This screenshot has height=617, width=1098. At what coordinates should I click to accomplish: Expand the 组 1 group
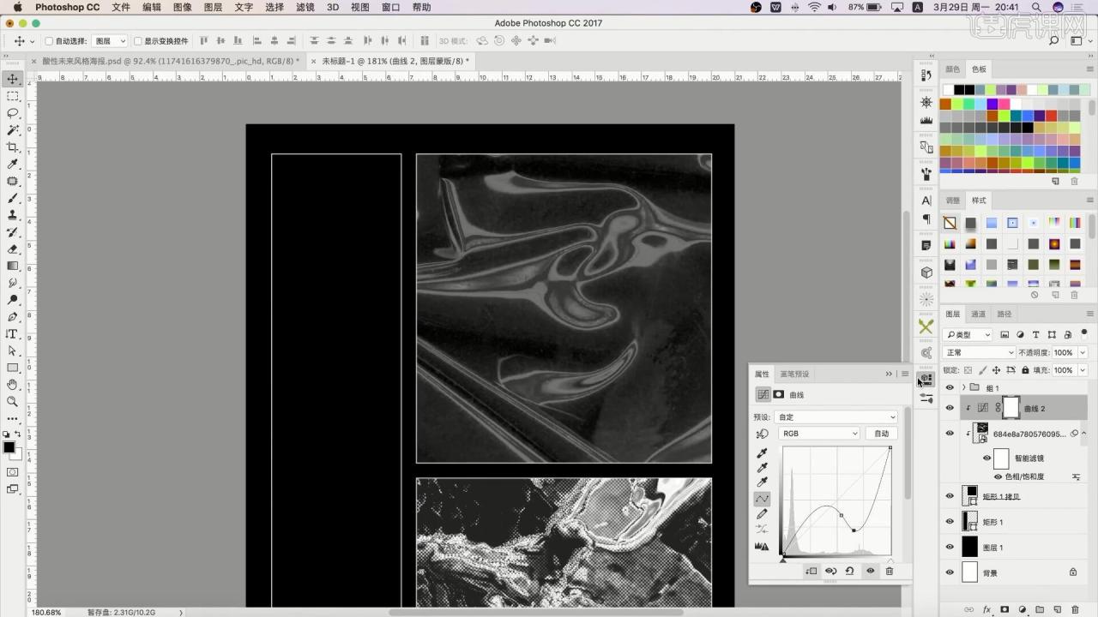coord(964,388)
